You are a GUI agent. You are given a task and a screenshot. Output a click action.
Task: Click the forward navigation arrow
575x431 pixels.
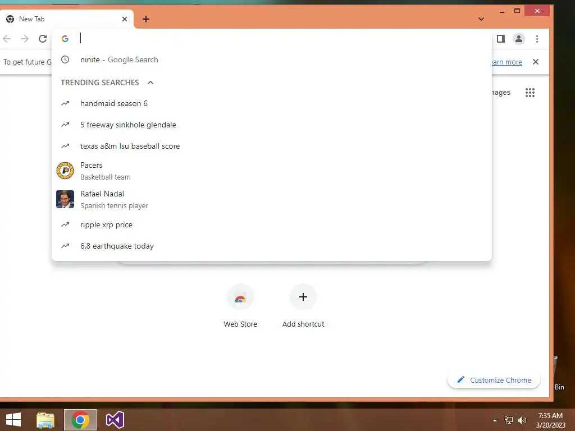25,39
